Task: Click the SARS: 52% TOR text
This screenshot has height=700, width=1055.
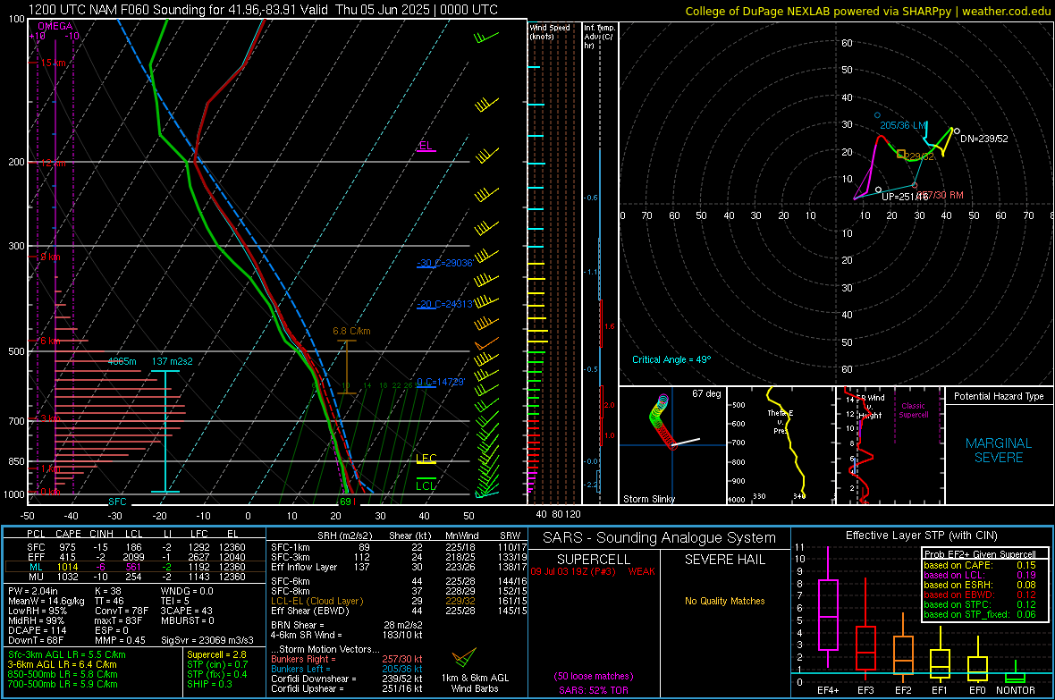Action: pyautogui.click(x=594, y=690)
